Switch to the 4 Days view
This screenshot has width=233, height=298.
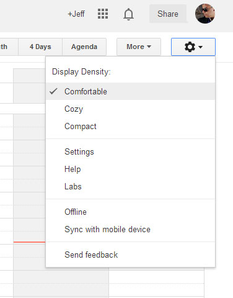(40, 47)
